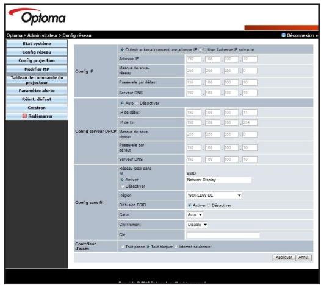Open Paramètre alerte menu item
This screenshot has width=321, height=285.
click(37, 91)
